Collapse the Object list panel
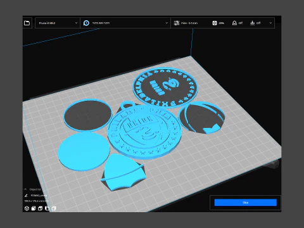The width and height of the screenshot is (304, 228). pyautogui.click(x=25, y=189)
